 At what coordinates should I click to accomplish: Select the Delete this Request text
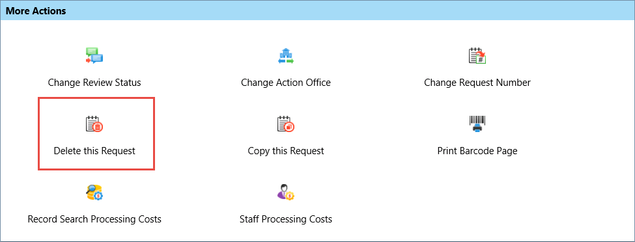click(x=94, y=151)
